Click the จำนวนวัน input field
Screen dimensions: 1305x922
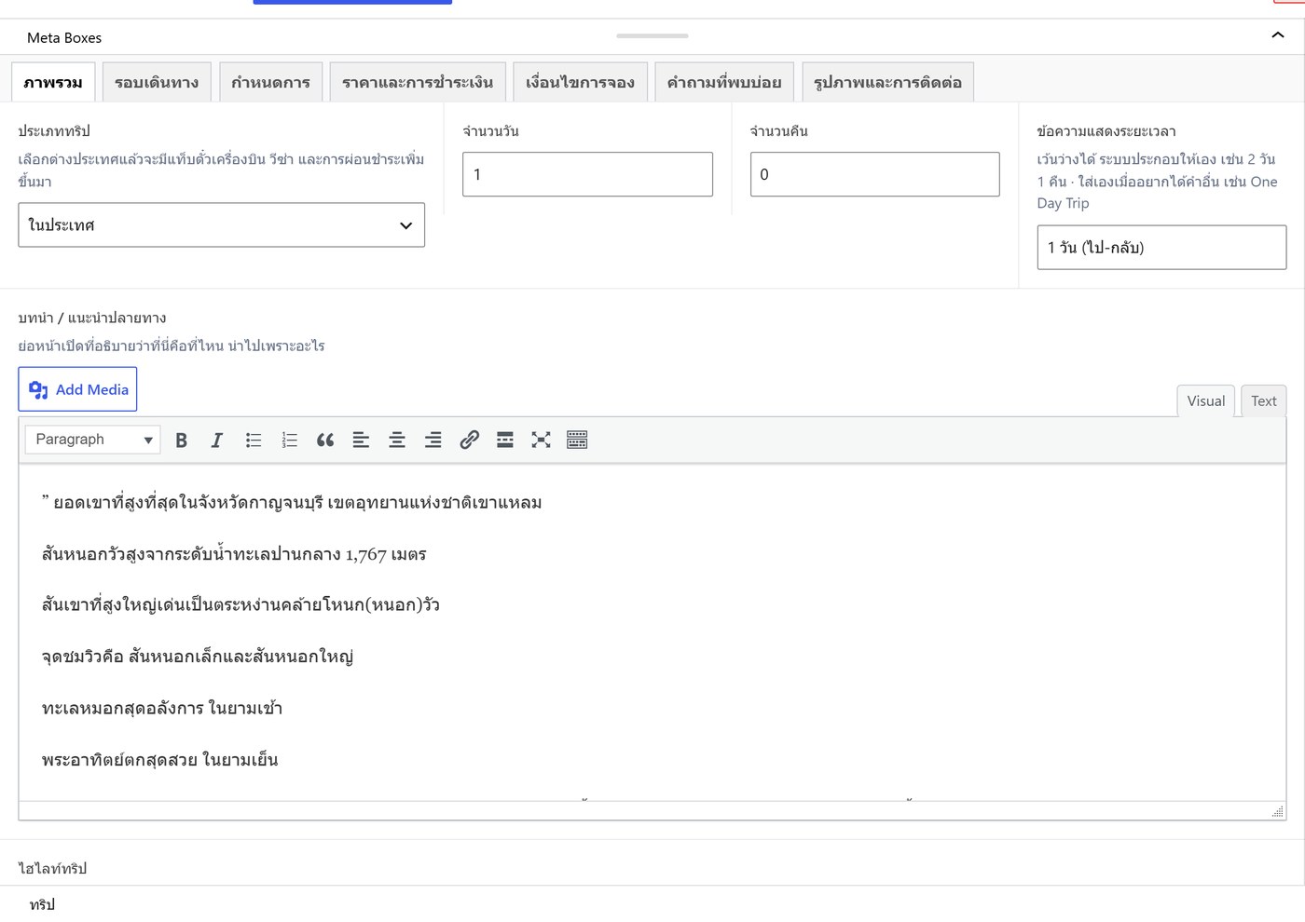587,174
